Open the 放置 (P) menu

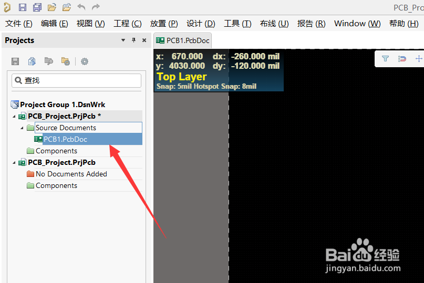[164, 24]
